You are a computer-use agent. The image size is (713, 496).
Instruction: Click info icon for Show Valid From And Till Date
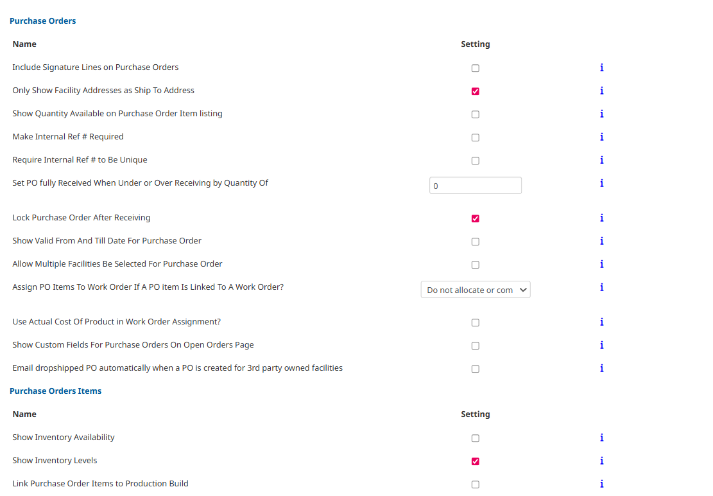click(x=601, y=241)
